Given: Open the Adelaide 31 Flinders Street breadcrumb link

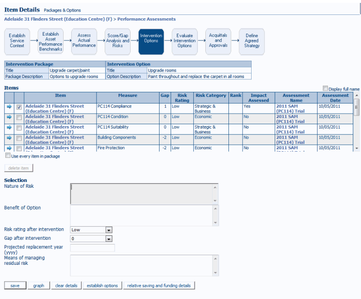Looking at the screenshot, I should coord(58,19).
